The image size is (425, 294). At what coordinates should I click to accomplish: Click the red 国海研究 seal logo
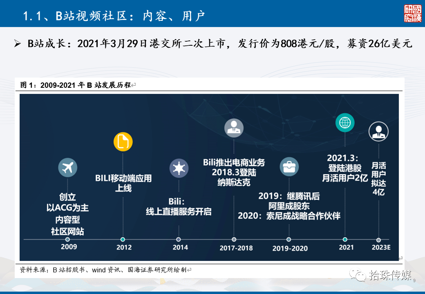coord(412,13)
